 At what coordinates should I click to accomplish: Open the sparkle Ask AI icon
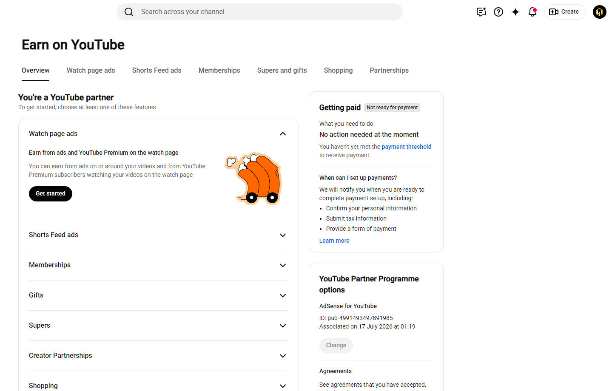(x=515, y=12)
